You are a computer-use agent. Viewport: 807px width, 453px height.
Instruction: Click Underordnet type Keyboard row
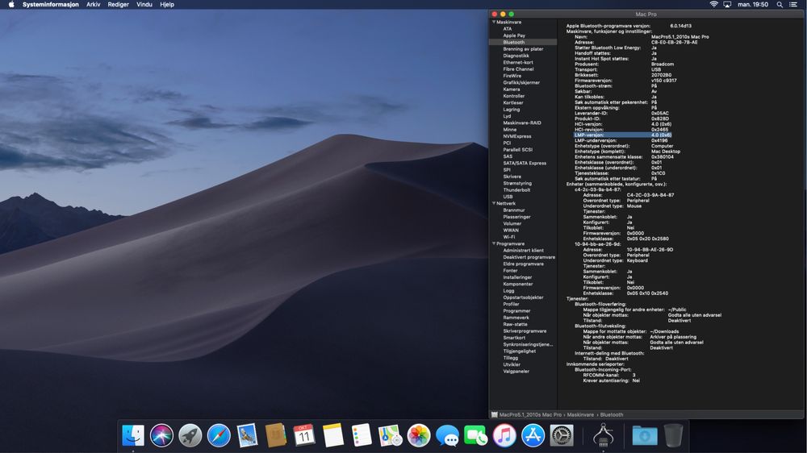coord(616,260)
